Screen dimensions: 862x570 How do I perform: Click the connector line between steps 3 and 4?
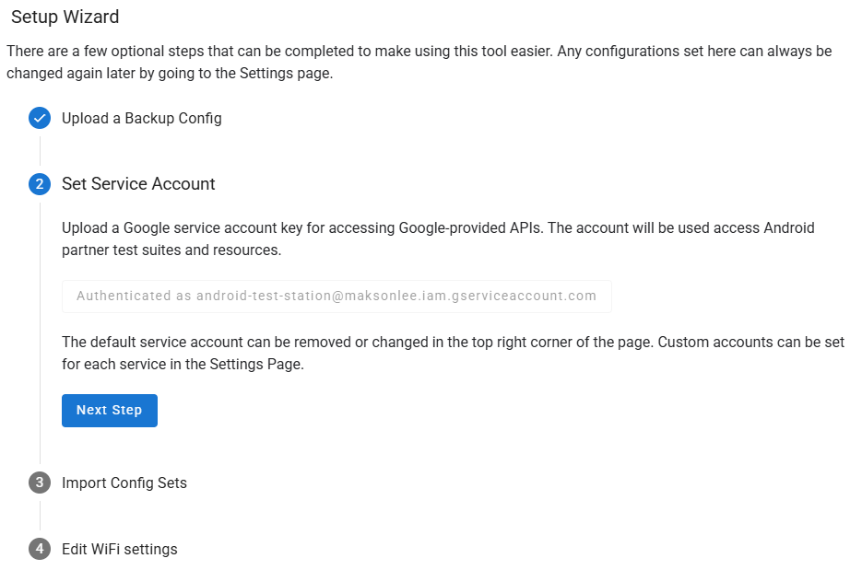(x=40, y=516)
